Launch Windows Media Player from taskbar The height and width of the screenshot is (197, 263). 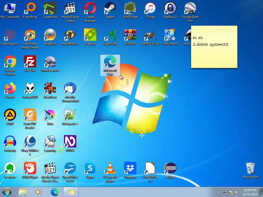(39, 192)
